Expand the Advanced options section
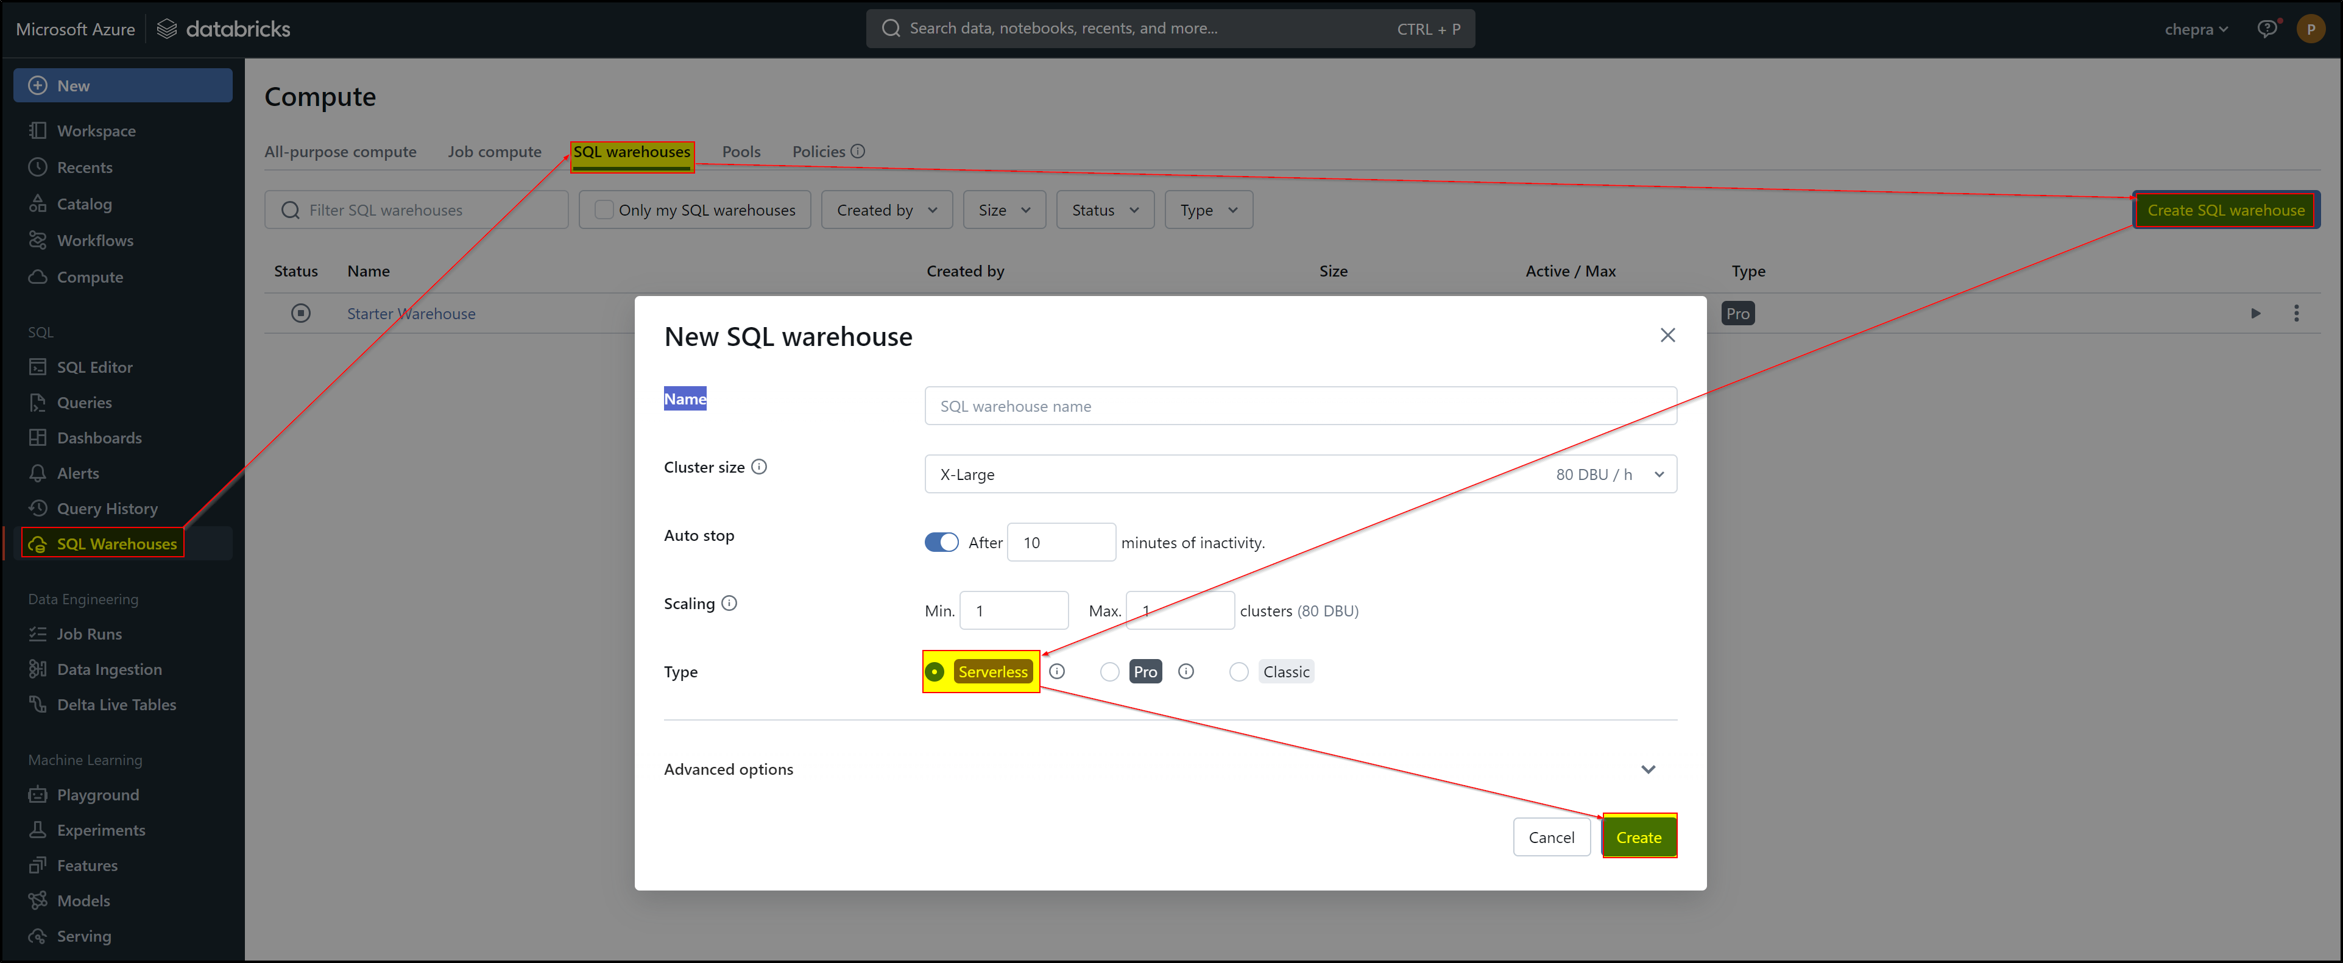This screenshot has width=2343, height=963. [x=1171, y=769]
